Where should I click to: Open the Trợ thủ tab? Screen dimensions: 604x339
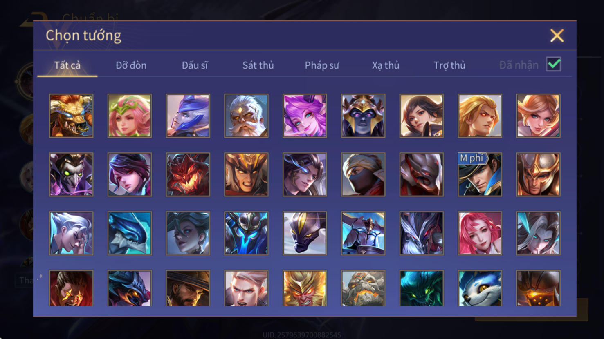coord(449,65)
